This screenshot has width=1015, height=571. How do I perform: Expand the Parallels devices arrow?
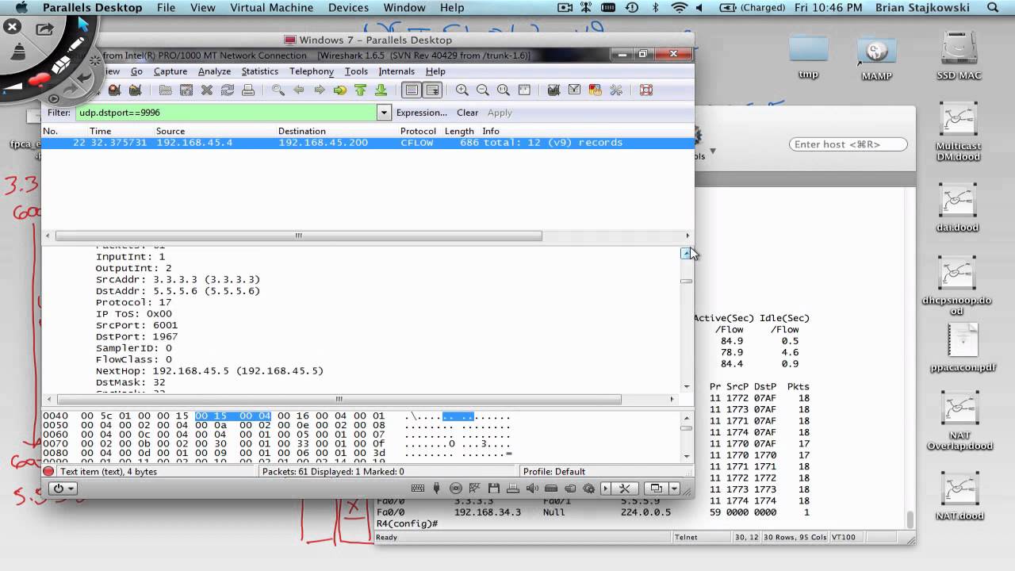click(x=606, y=489)
